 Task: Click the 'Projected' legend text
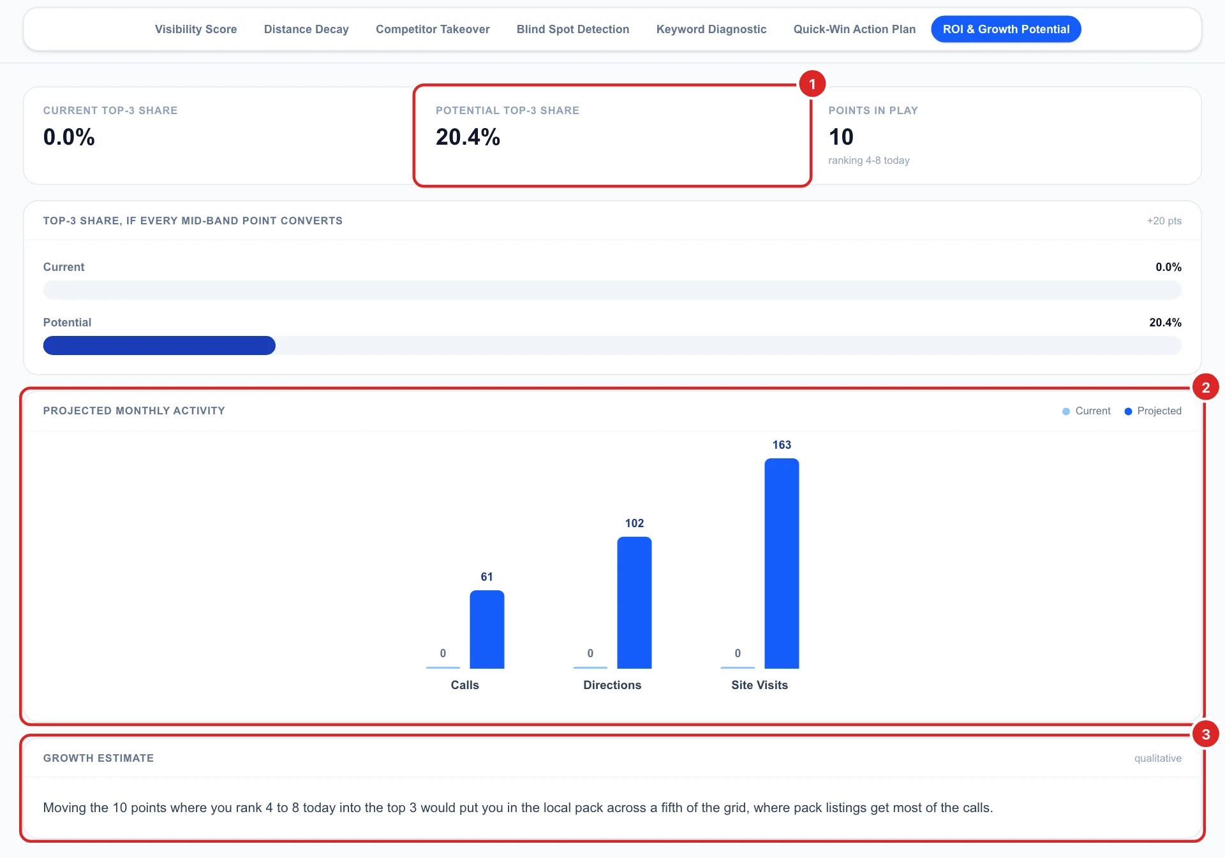(1159, 411)
